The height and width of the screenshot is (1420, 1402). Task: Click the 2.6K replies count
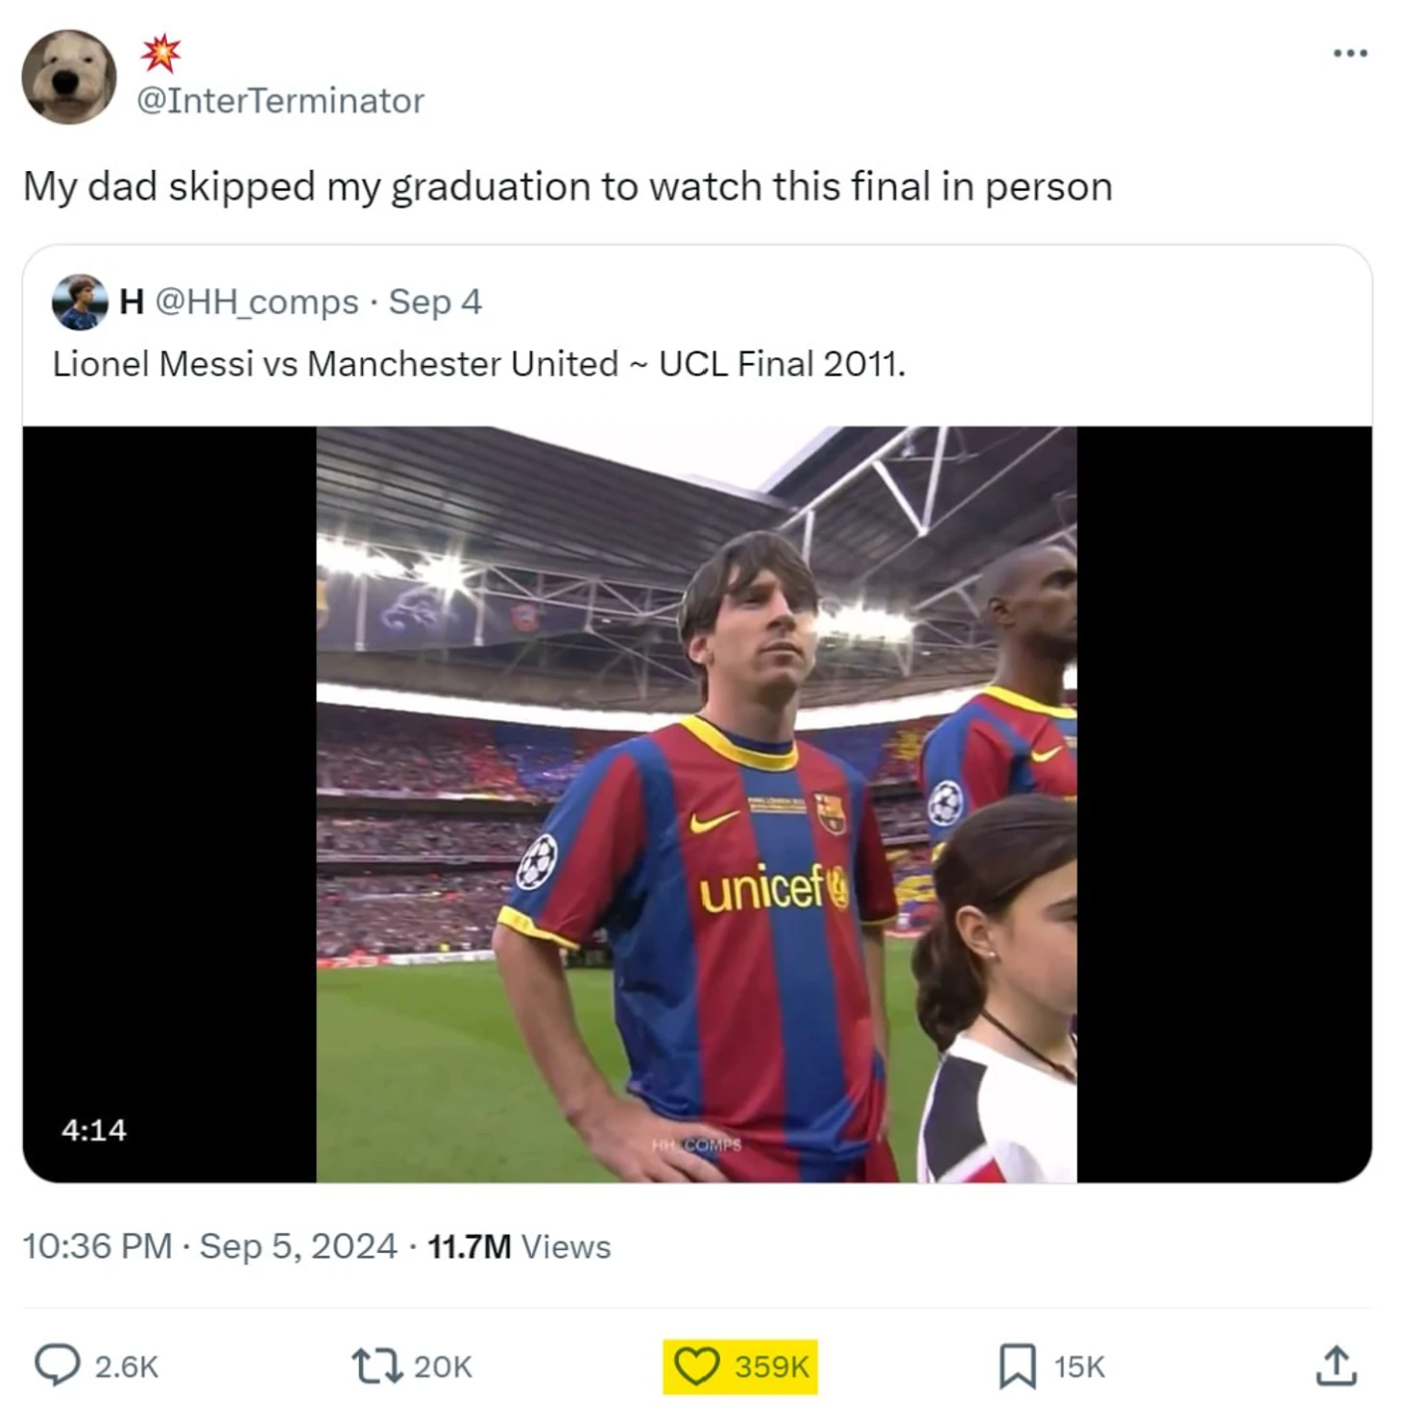(x=126, y=1366)
